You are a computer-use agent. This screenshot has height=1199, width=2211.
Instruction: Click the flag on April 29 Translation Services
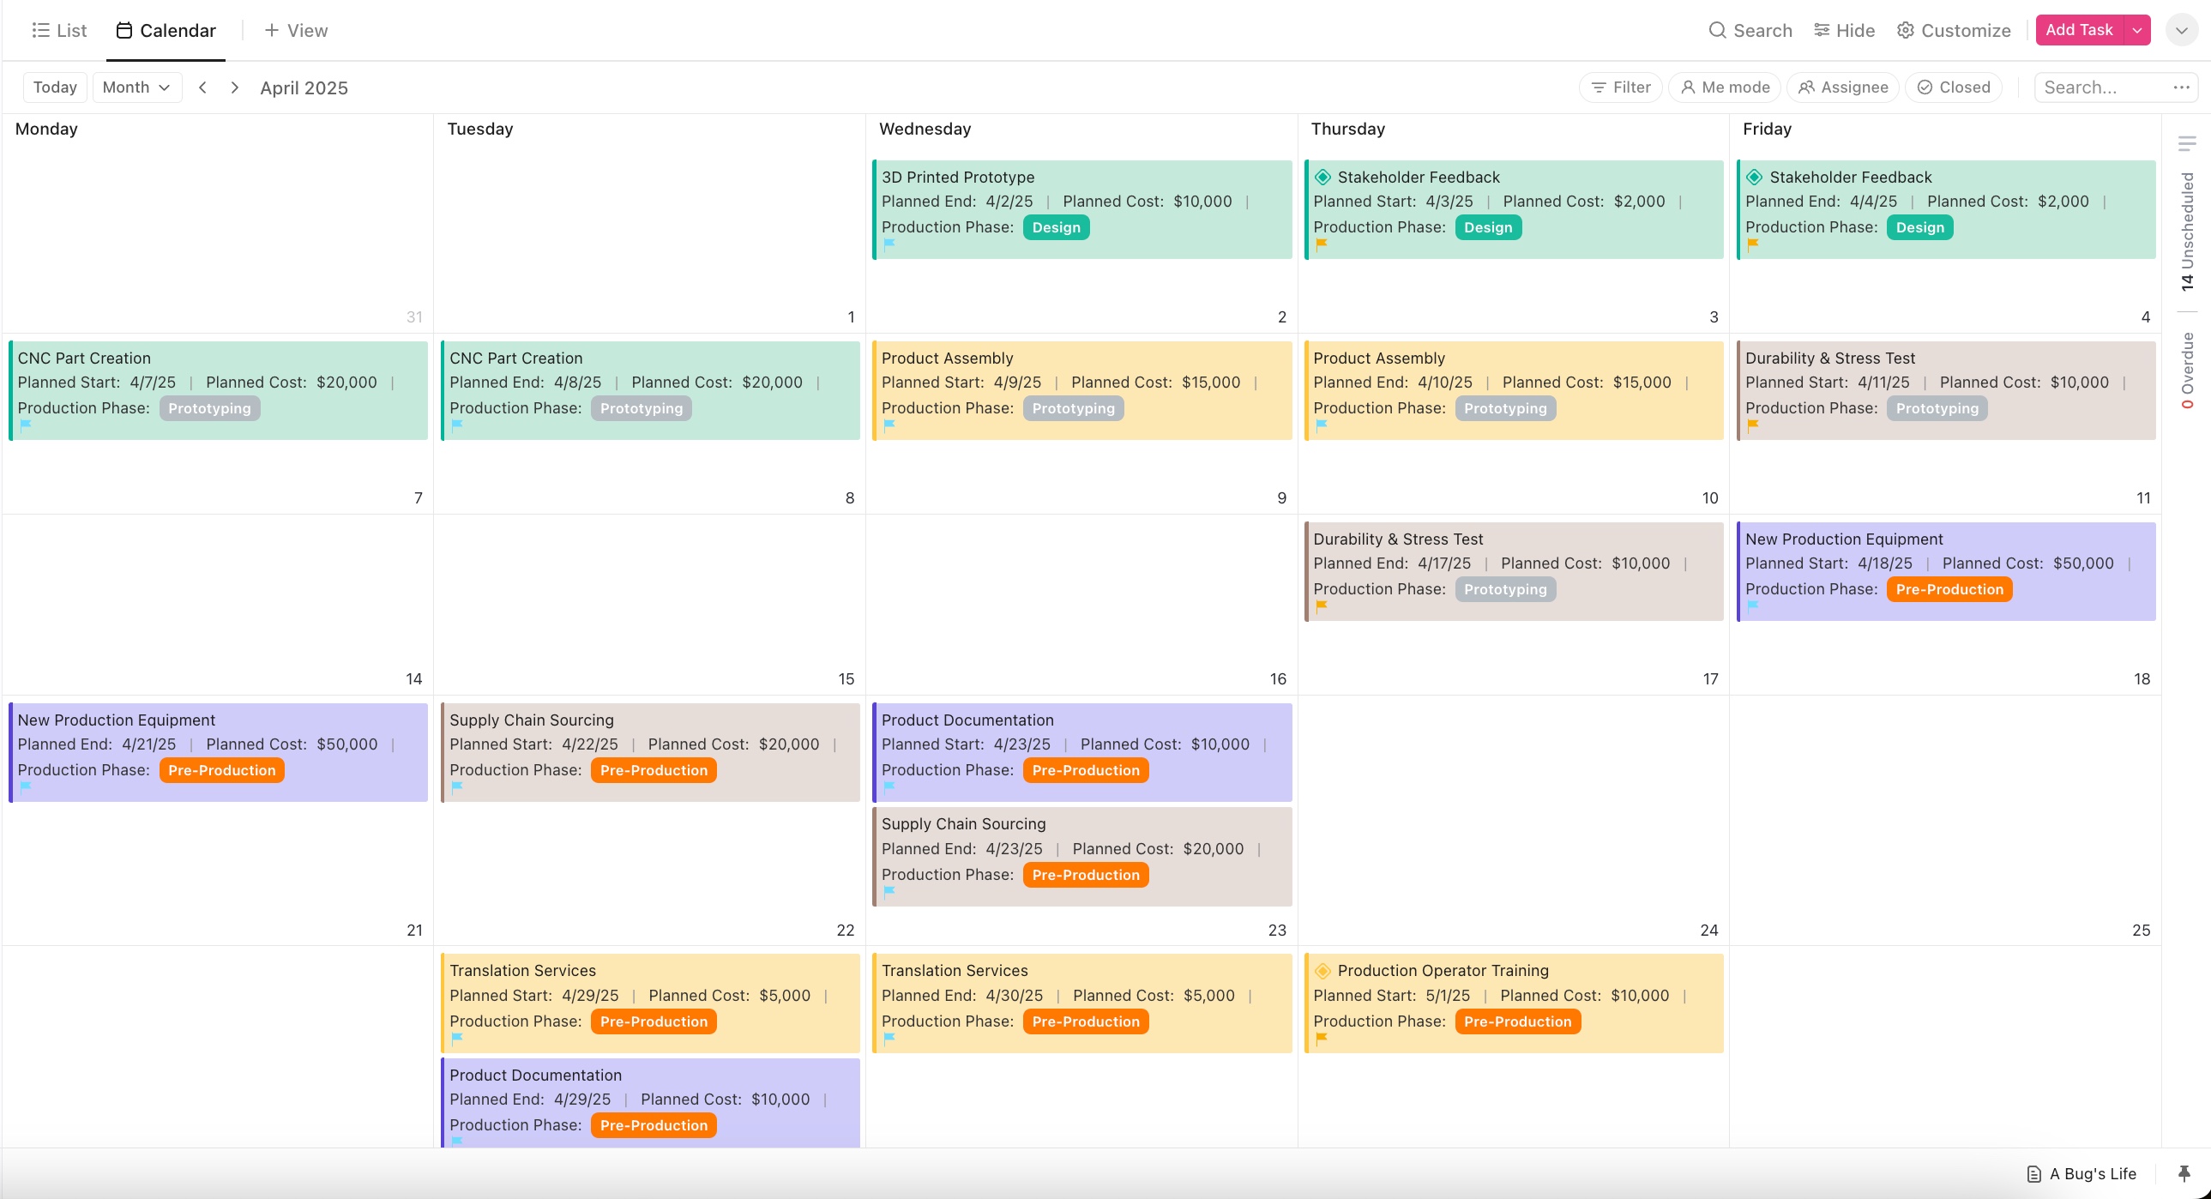pyautogui.click(x=457, y=1039)
